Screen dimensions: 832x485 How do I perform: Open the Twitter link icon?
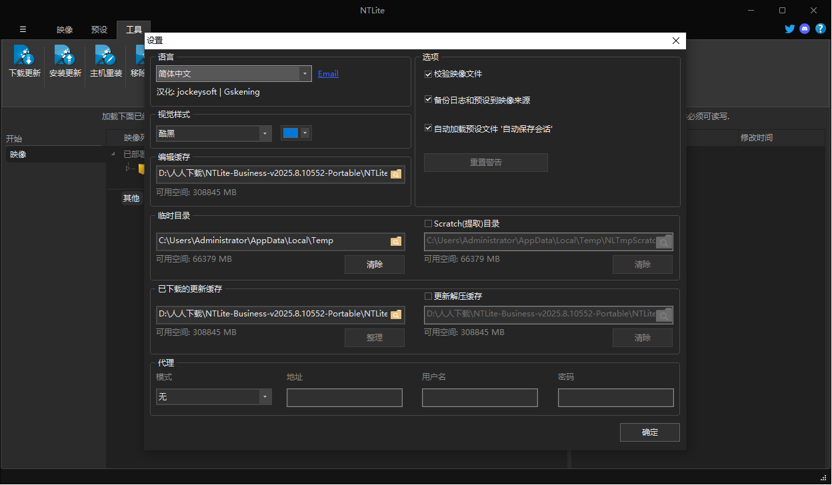(x=790, y=29)
